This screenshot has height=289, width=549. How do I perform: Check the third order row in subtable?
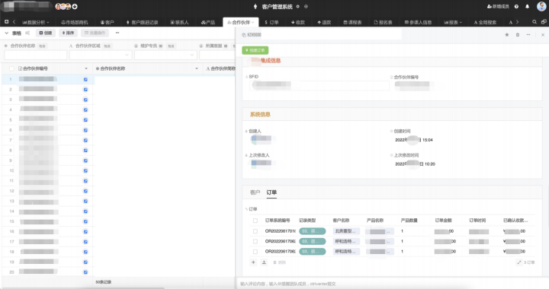pos(255,251)
